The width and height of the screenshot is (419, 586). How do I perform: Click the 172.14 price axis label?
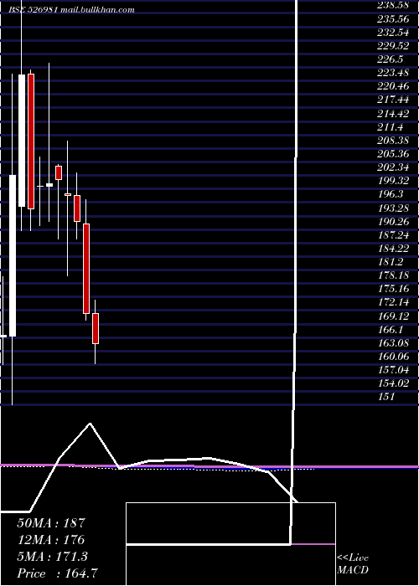tap(393, 302)
